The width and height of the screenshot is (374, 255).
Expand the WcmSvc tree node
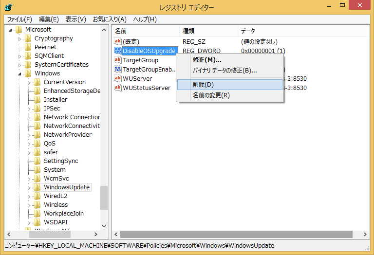pyautogui.click(x=29, y=179)
